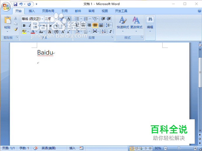Open text highlight color dropdown arrow
The height and width of the screenshot is (151, 202).
pos(28,32)
